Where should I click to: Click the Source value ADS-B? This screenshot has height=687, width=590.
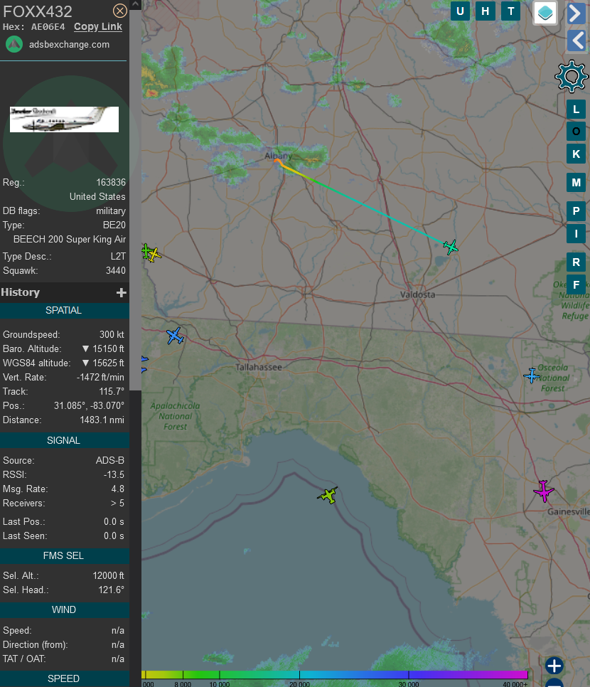coord(110,460)
